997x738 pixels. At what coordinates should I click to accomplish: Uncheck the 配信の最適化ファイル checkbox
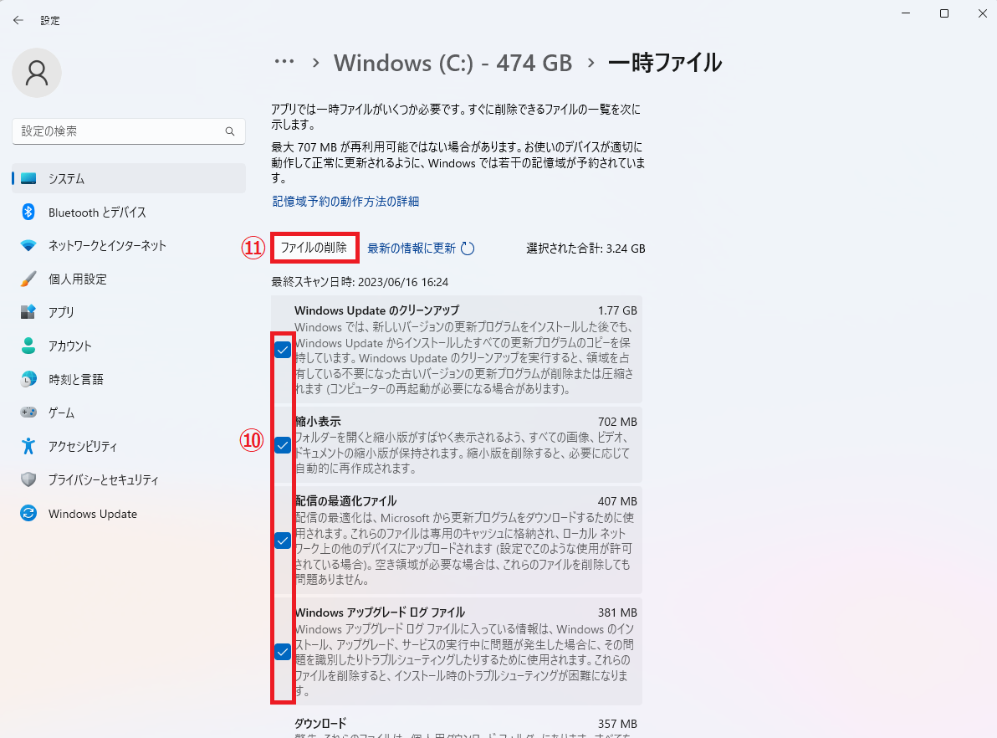pos(283,541)
